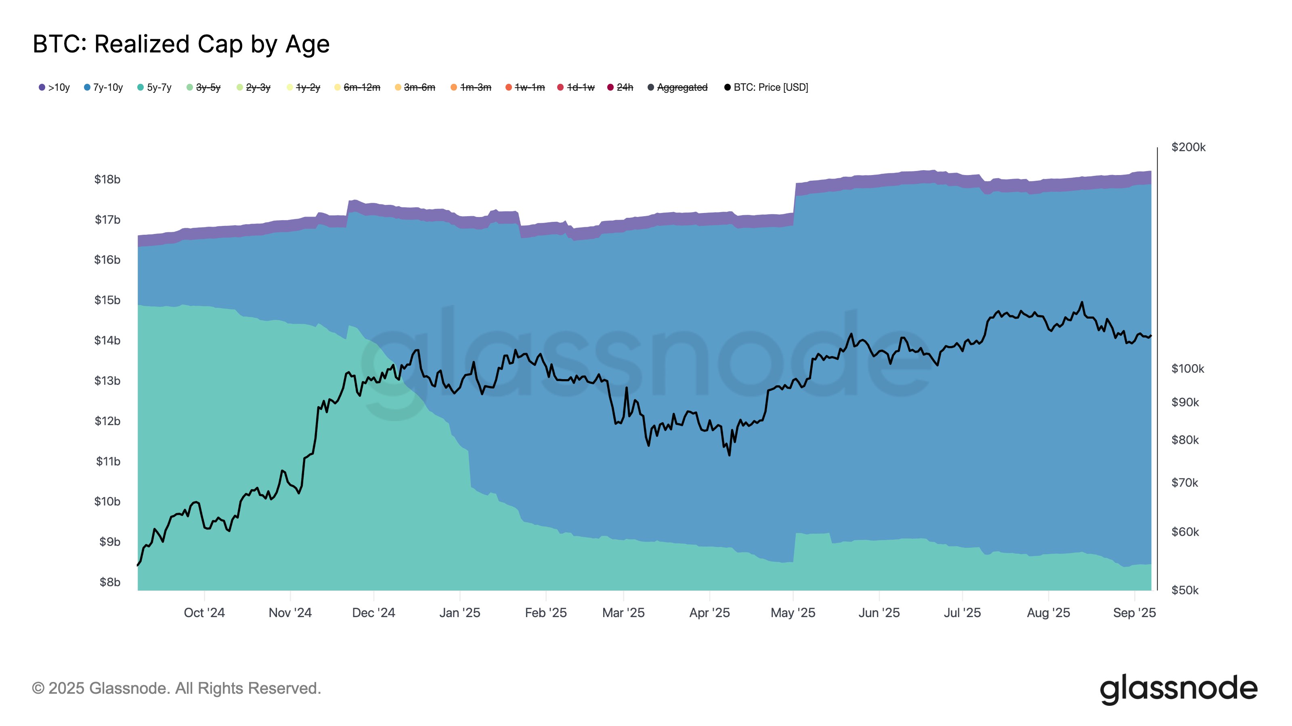Click the pale yellow 1y-2y legend dot

pos(290,88)
